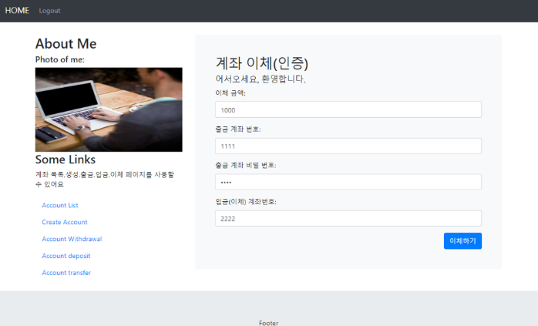Open the Account List link
This screenshot has width=538, height=326.
pos(60,205)
